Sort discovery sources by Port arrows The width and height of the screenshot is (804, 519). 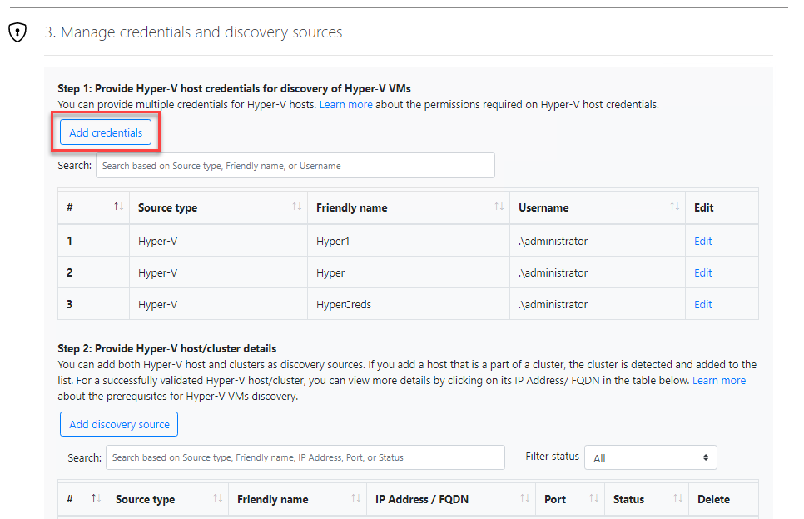pyautogui.click(x=594, y=498)
